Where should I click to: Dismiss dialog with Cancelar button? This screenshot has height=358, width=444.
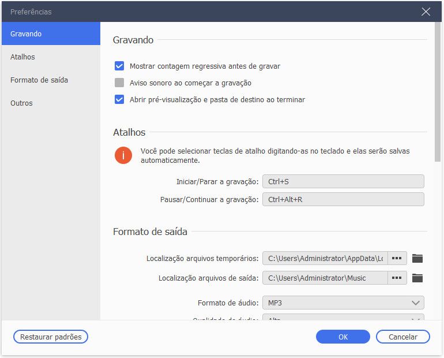click(403, 337)
